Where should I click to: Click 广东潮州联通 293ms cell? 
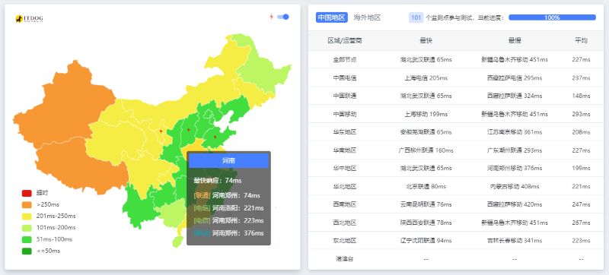[515, 150]
